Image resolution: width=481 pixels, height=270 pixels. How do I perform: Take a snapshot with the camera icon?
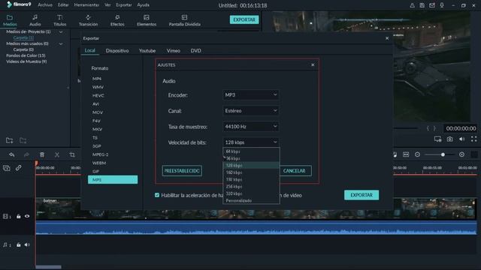point(449,139)
